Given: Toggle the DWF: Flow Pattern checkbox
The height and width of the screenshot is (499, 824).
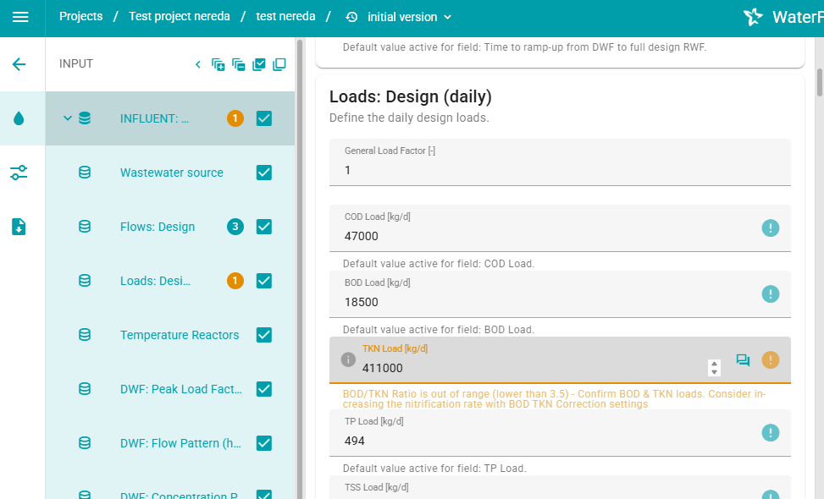Looking at the screenshot, I should (264, 443).
